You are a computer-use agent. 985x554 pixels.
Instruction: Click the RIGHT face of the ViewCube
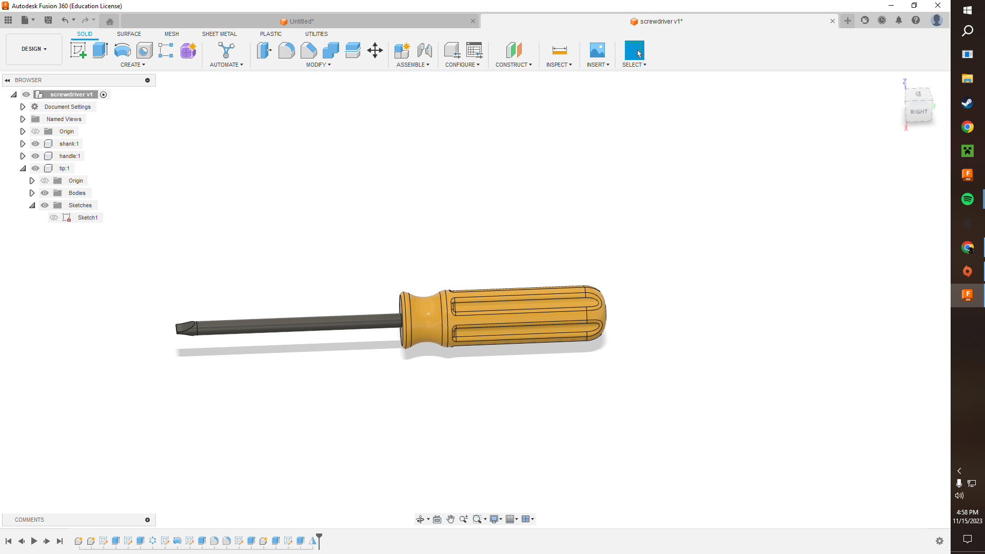click(x=918, y=111)
